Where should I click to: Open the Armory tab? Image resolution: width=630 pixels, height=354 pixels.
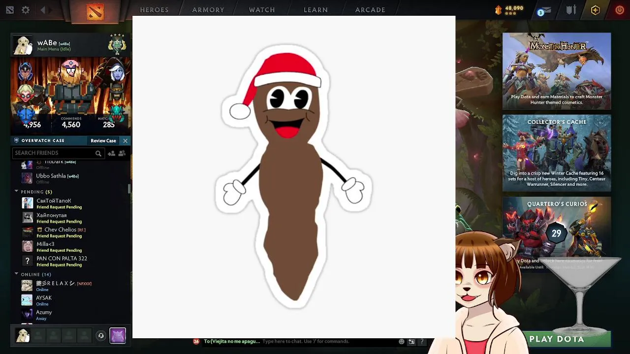coord(208,10)
